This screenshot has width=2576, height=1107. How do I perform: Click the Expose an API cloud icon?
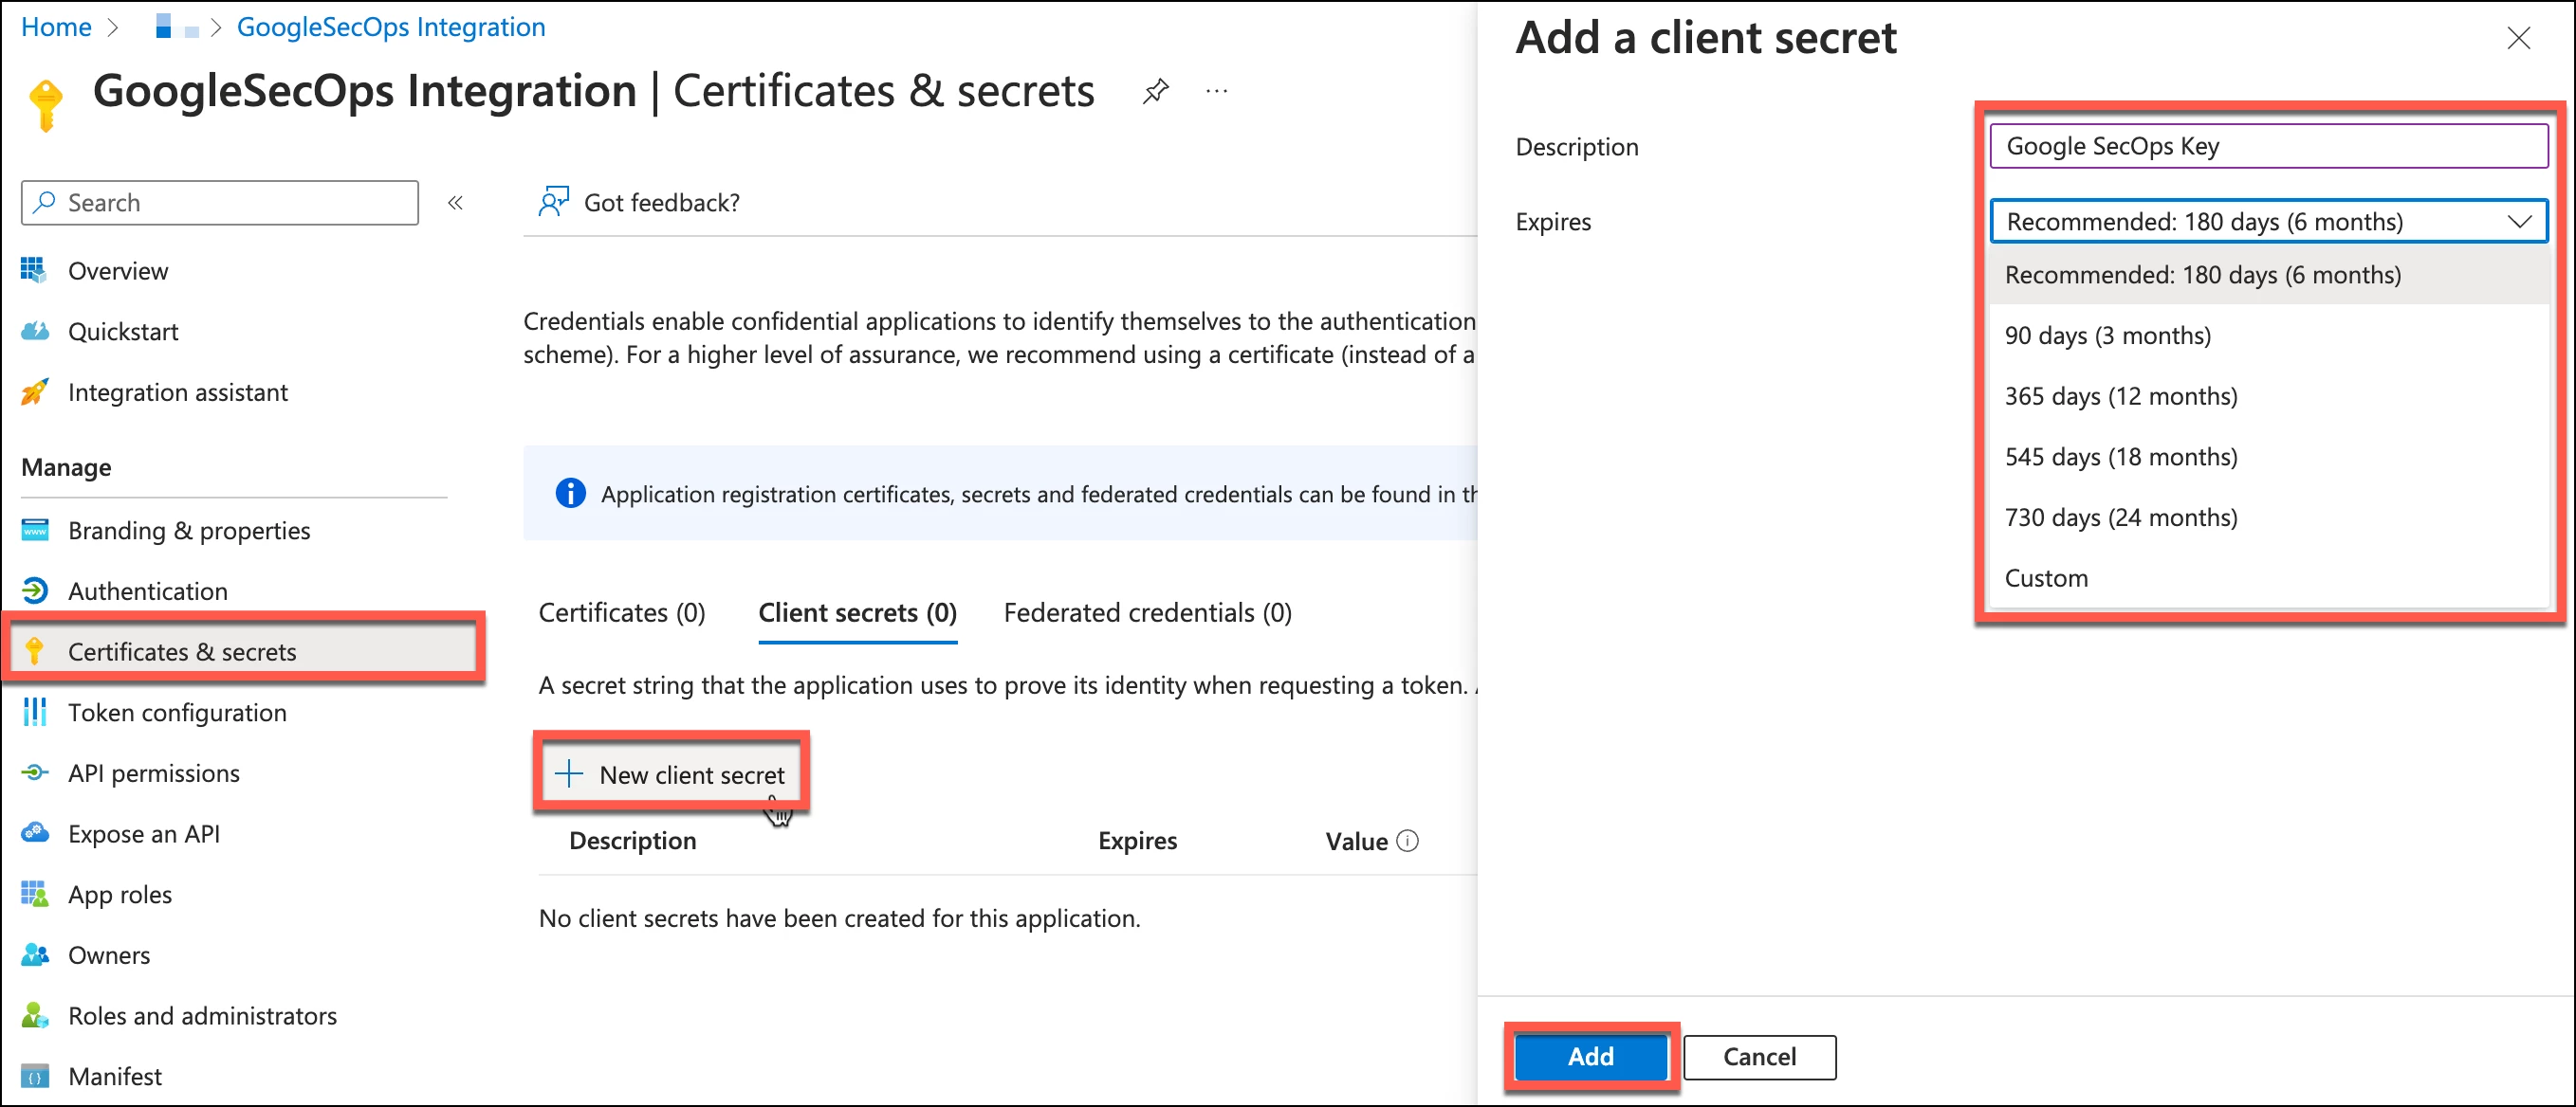35,832
